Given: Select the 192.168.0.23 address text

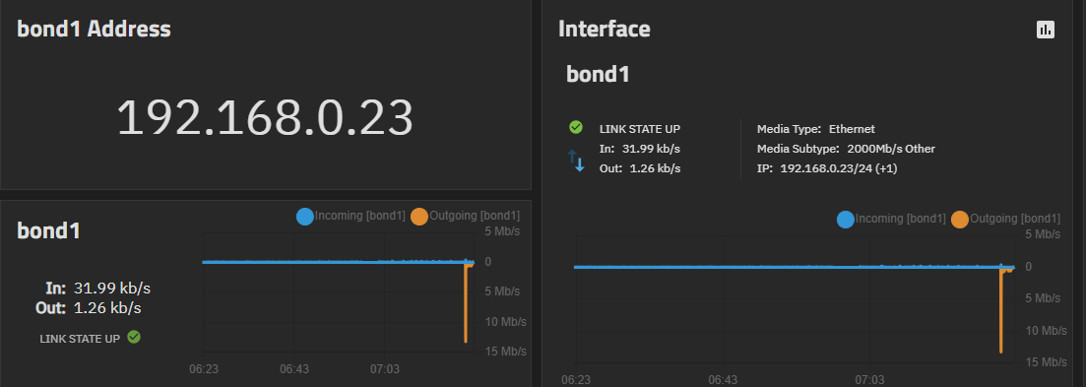Looking at the screenshot, I should tap(265, 118).
